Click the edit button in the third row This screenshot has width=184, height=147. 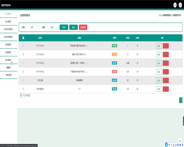[159, 63]
